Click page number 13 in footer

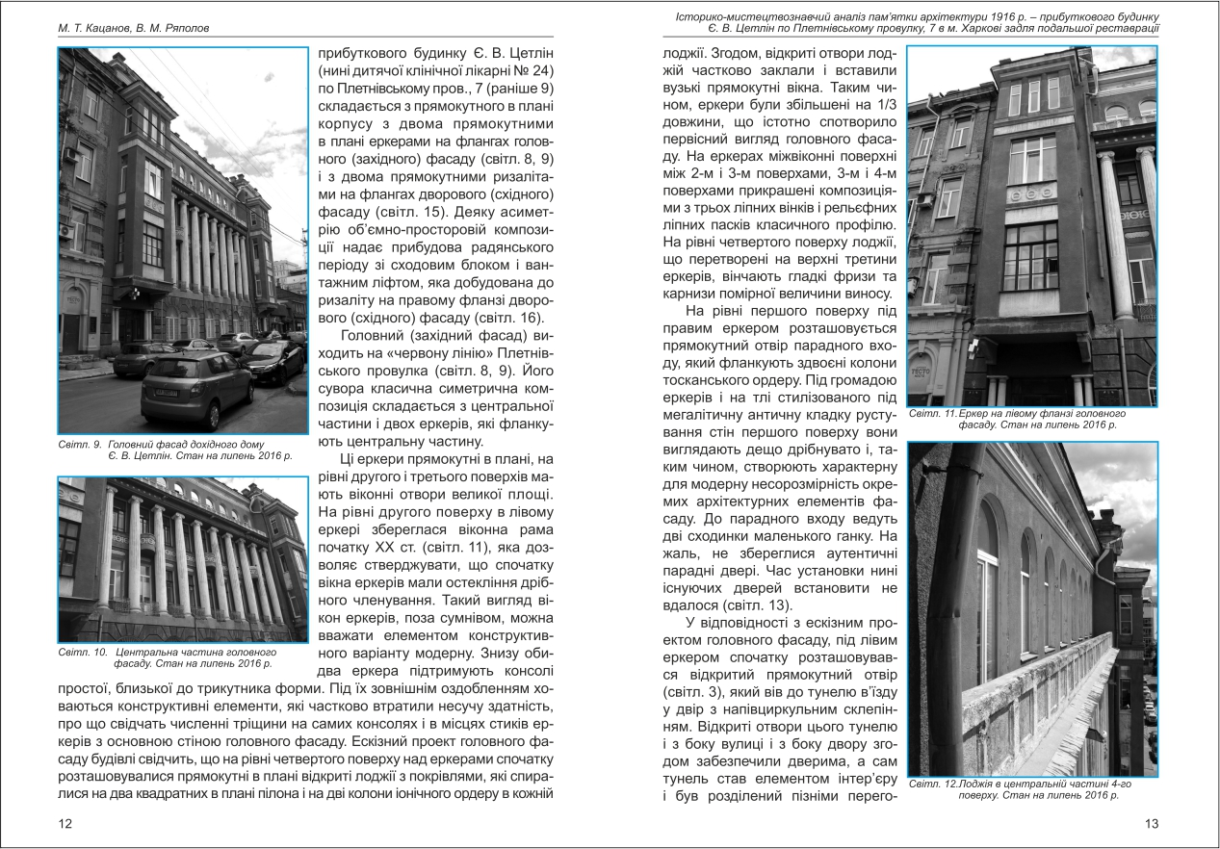pos(1152,824)
